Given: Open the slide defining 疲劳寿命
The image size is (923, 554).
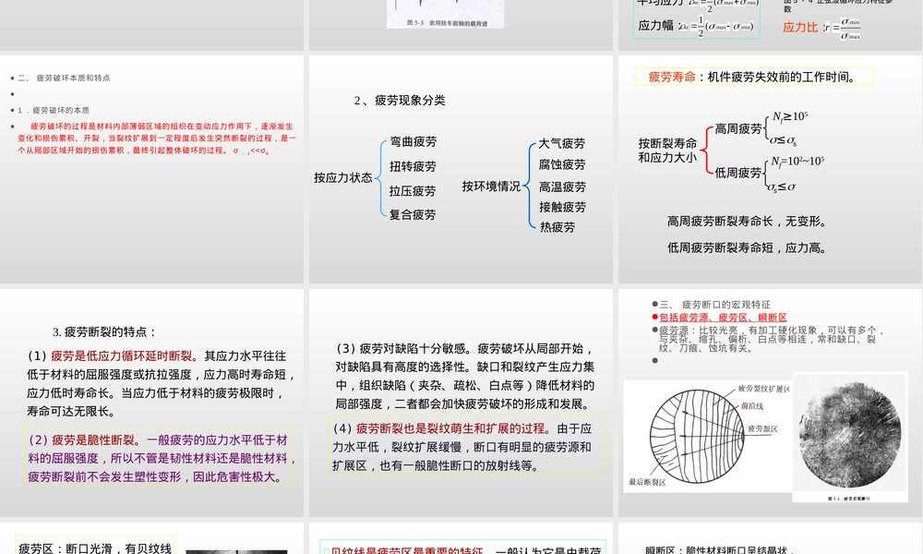Looking at the screenshot, I should 771,169.
